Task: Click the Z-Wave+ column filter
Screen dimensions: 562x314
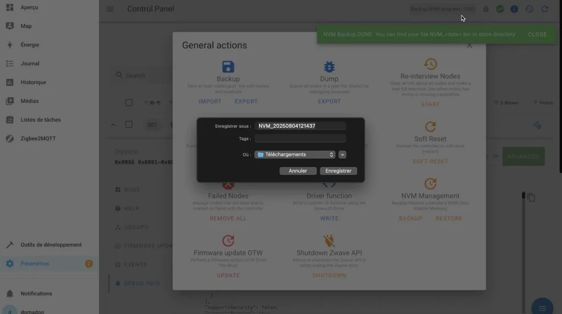Action: tap(506, 103)
